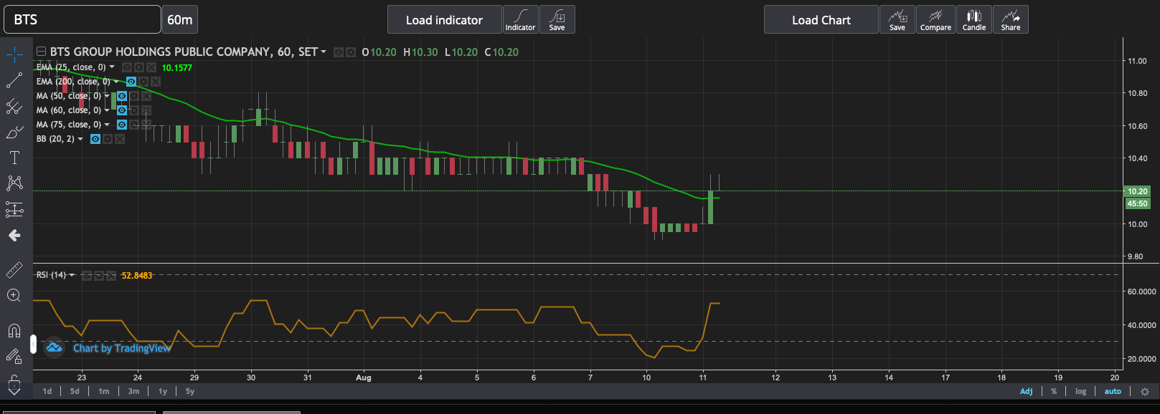The image size is (1160, 414).
Task: Set range to 5y
Action: (190, 391)
